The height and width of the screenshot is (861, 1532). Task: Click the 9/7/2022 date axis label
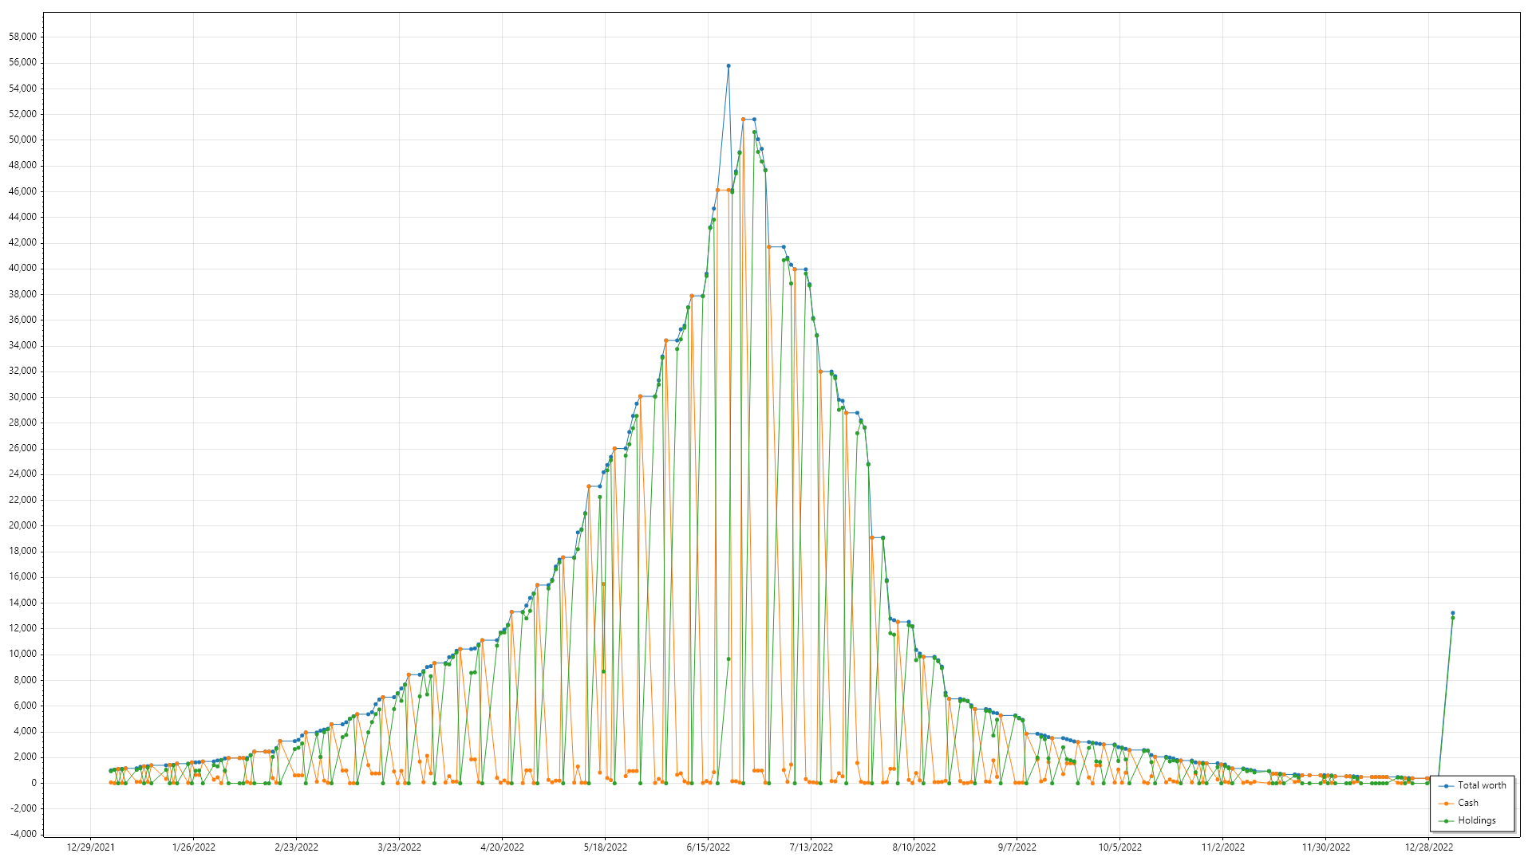click(1017, 847)
